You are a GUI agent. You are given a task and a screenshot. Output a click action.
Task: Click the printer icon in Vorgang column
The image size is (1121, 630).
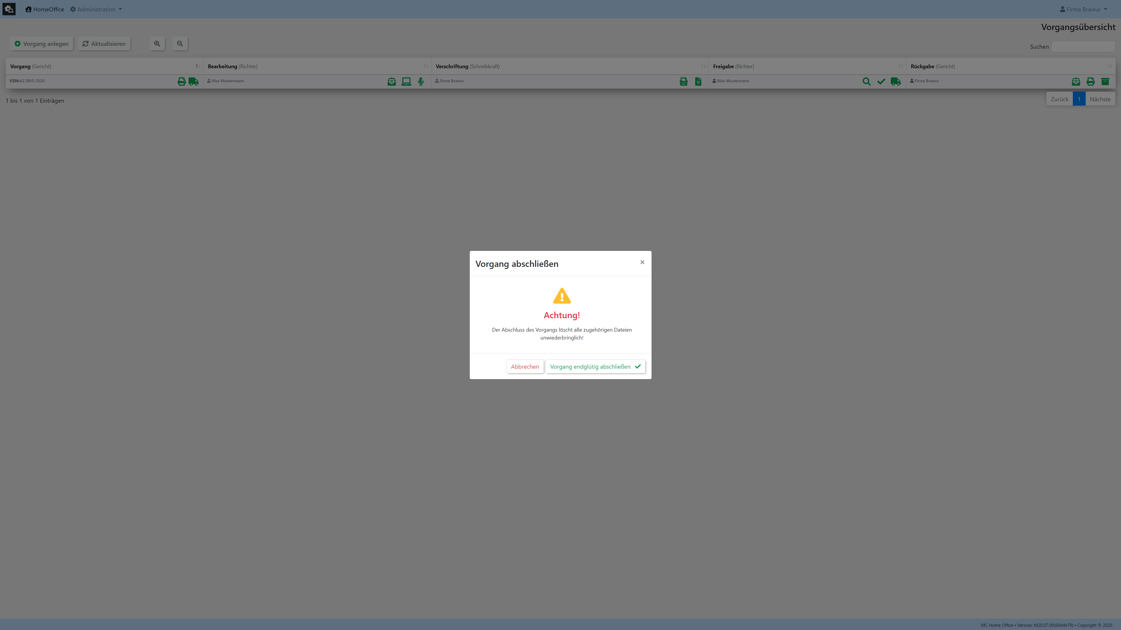[182, 81]
